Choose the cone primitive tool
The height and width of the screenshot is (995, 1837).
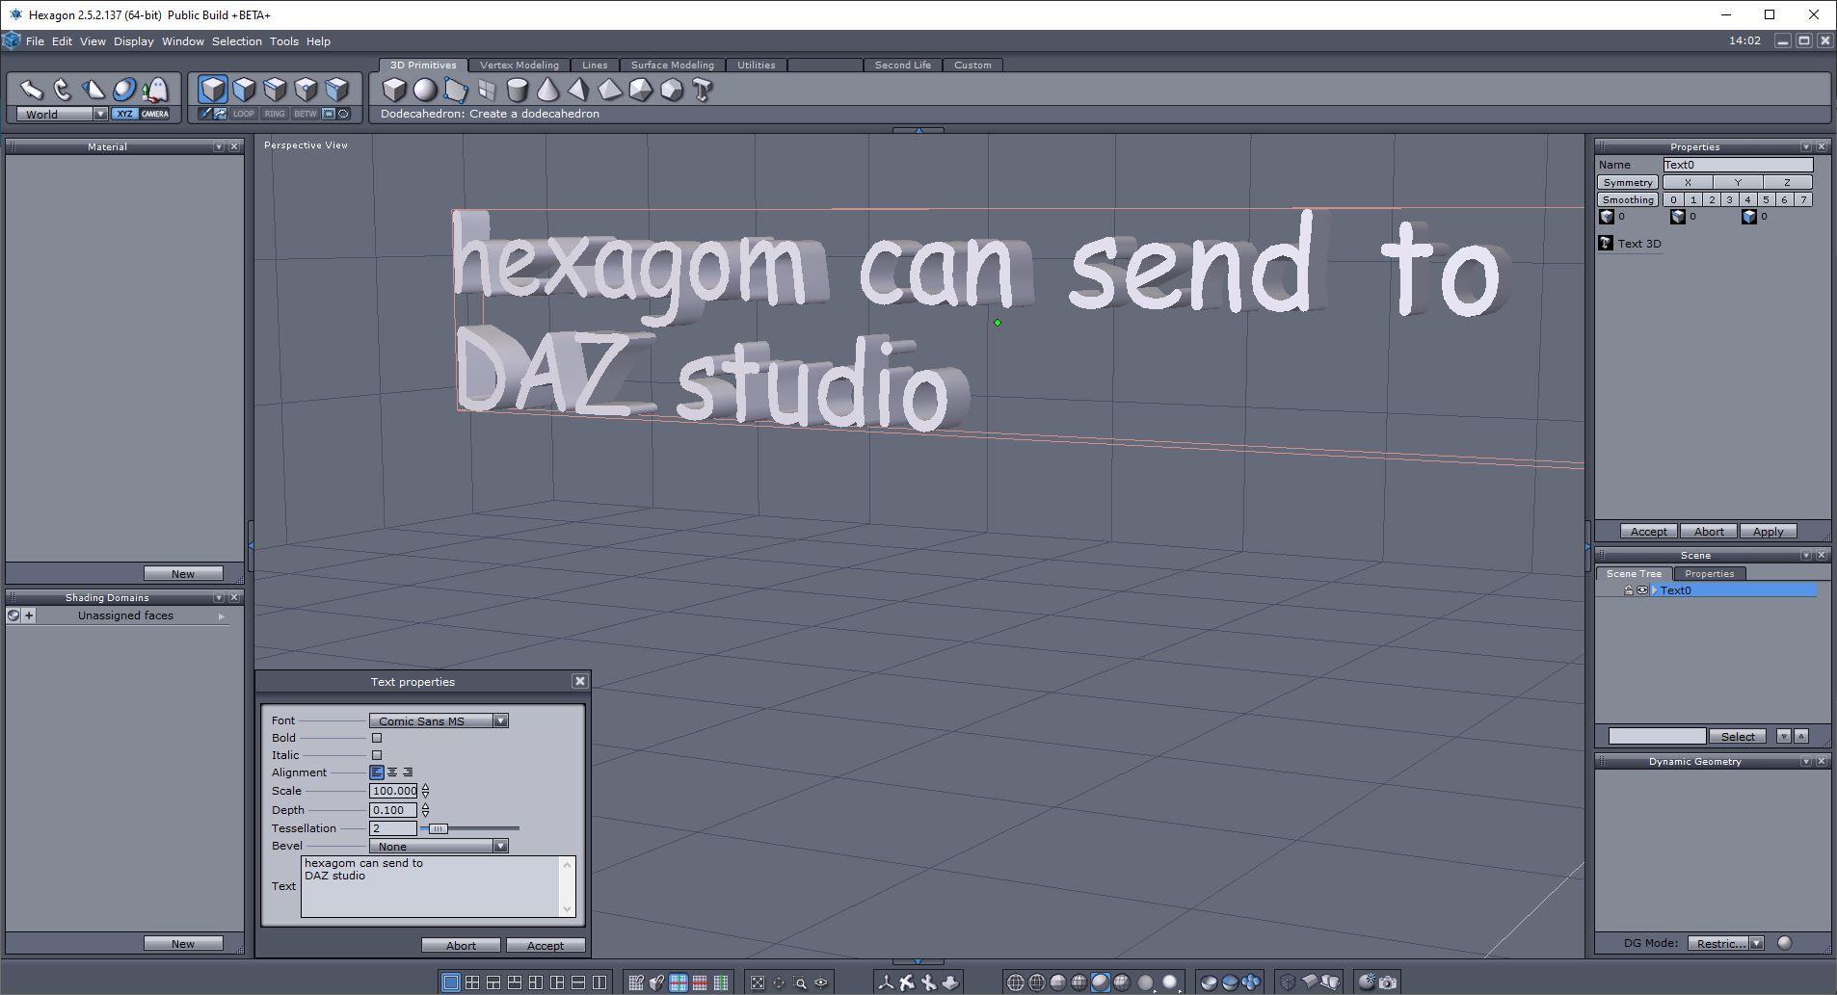click(547, 90)
